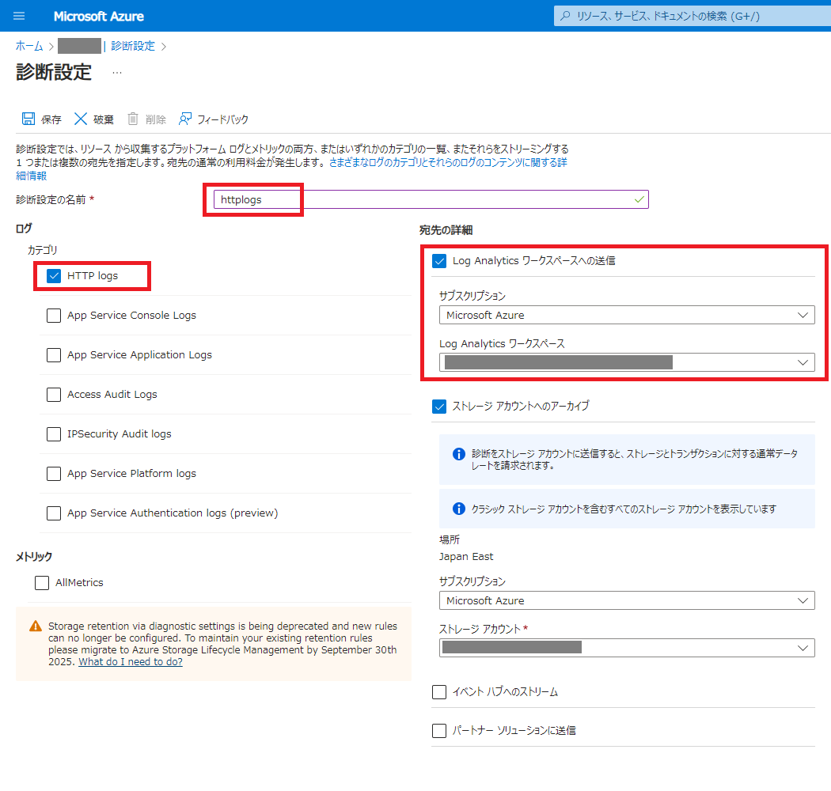Click the feedback person icon

coord(185,119)
